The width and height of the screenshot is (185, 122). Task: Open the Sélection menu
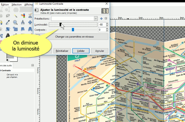(x=17, y=5)
